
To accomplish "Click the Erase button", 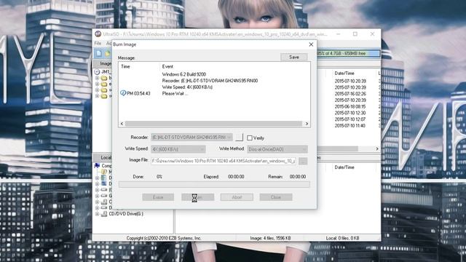I will (158, 197).
